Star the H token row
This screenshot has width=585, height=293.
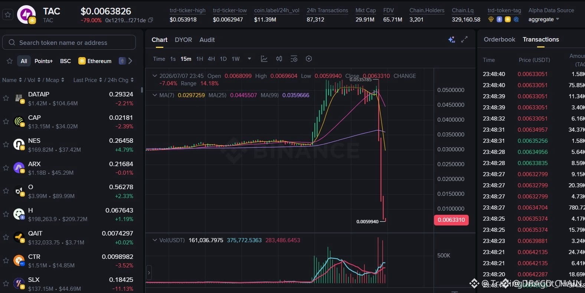[x=6, y=214]
